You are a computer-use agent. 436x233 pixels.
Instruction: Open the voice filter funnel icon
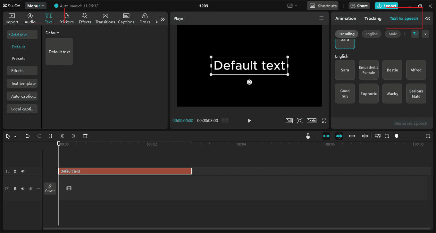415,34
